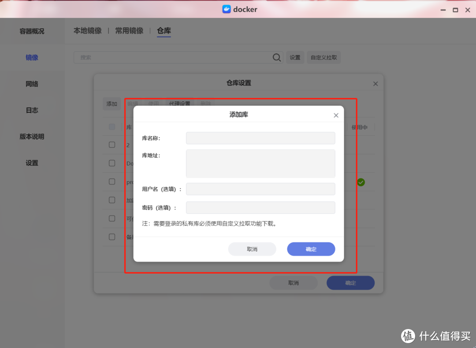Viewport: 476px width, 348px height.
Task: Confirm the 添加库 dialog with 确定
Action: coord(311,249)
